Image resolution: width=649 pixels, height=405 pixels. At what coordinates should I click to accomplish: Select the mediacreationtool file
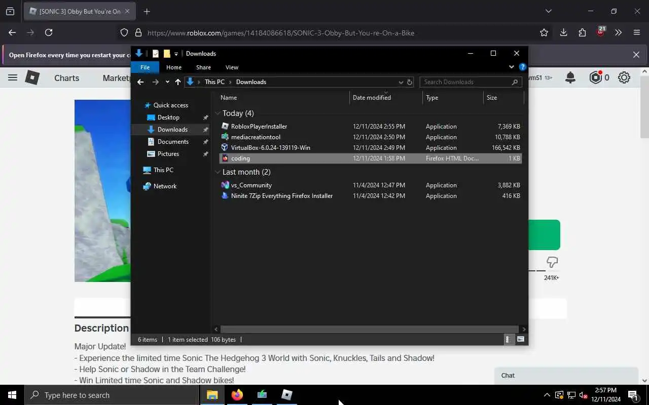[x=256, y=137]
